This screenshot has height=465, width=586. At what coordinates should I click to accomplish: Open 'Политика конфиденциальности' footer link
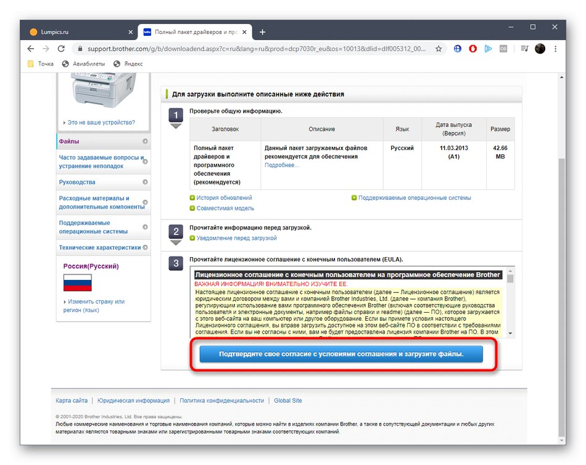click(x=221, y=401)
